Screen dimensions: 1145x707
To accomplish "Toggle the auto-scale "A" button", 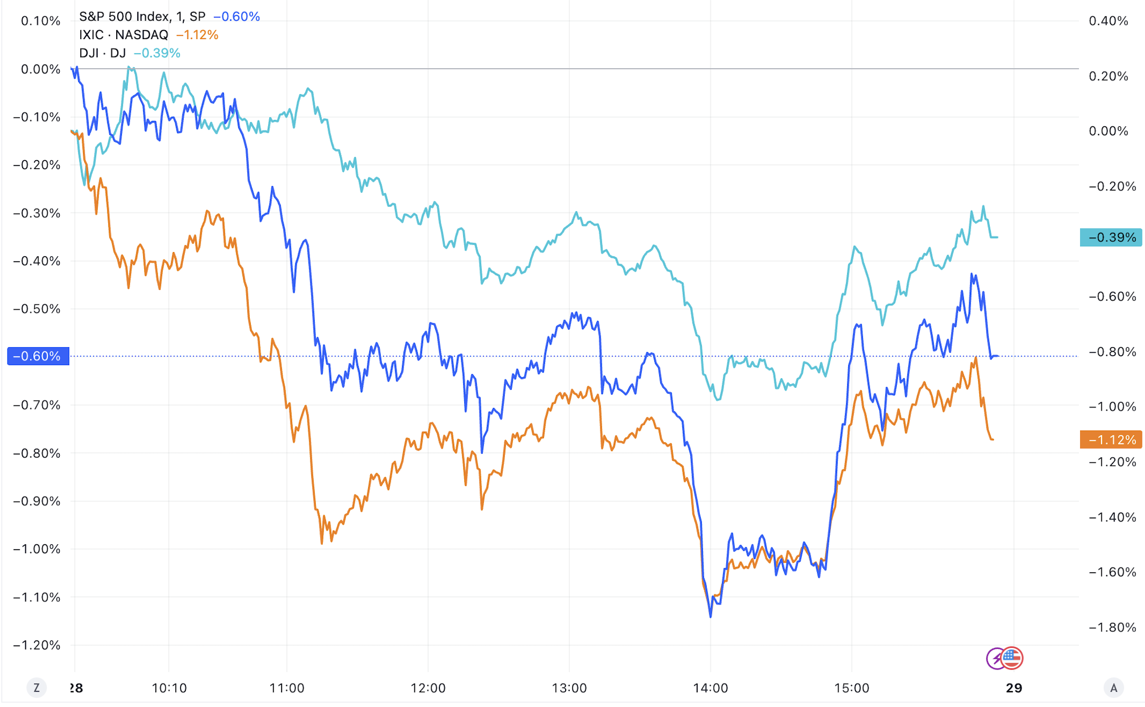I will pos(1114,687).
